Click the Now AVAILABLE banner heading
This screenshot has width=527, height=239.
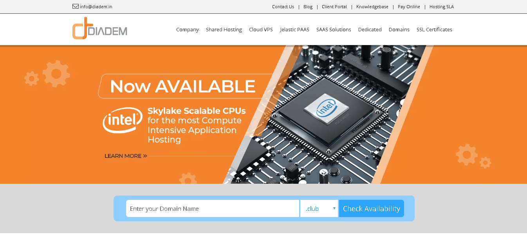[x=183, y=86]
